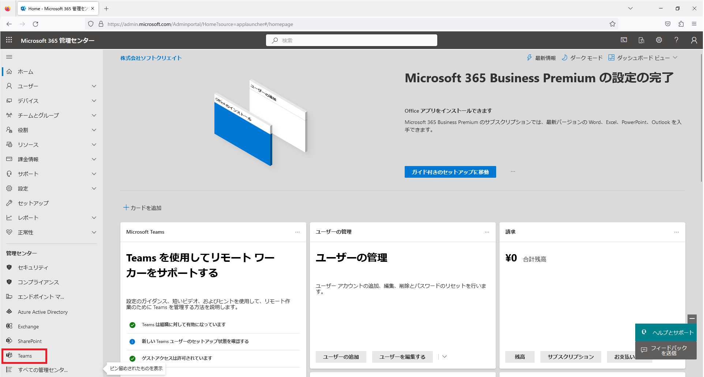Open ダッシュボード ビュー dropdown
The width and height of the screenshot is (704, 377).
tap(643, 58)
